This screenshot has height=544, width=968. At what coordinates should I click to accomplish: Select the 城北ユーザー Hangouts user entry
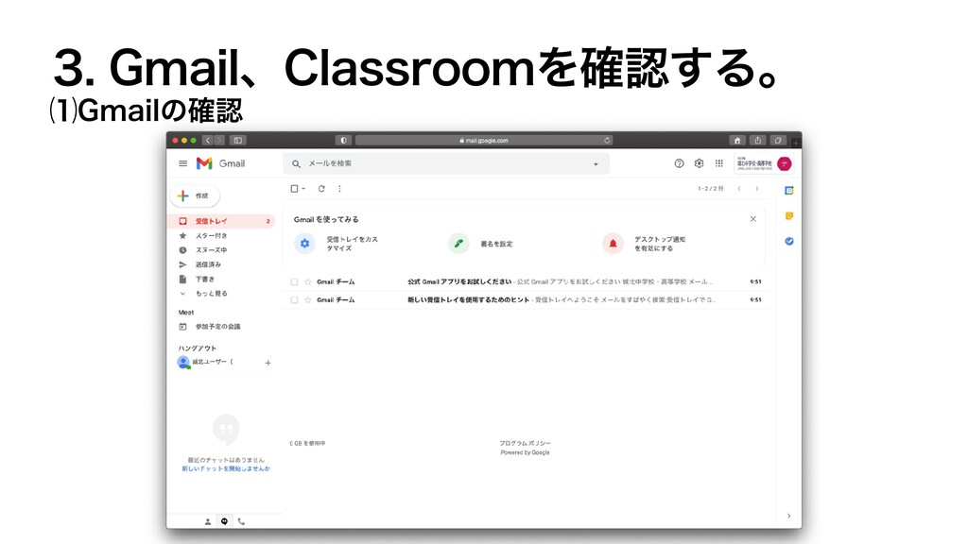click(x=213, y=362)
